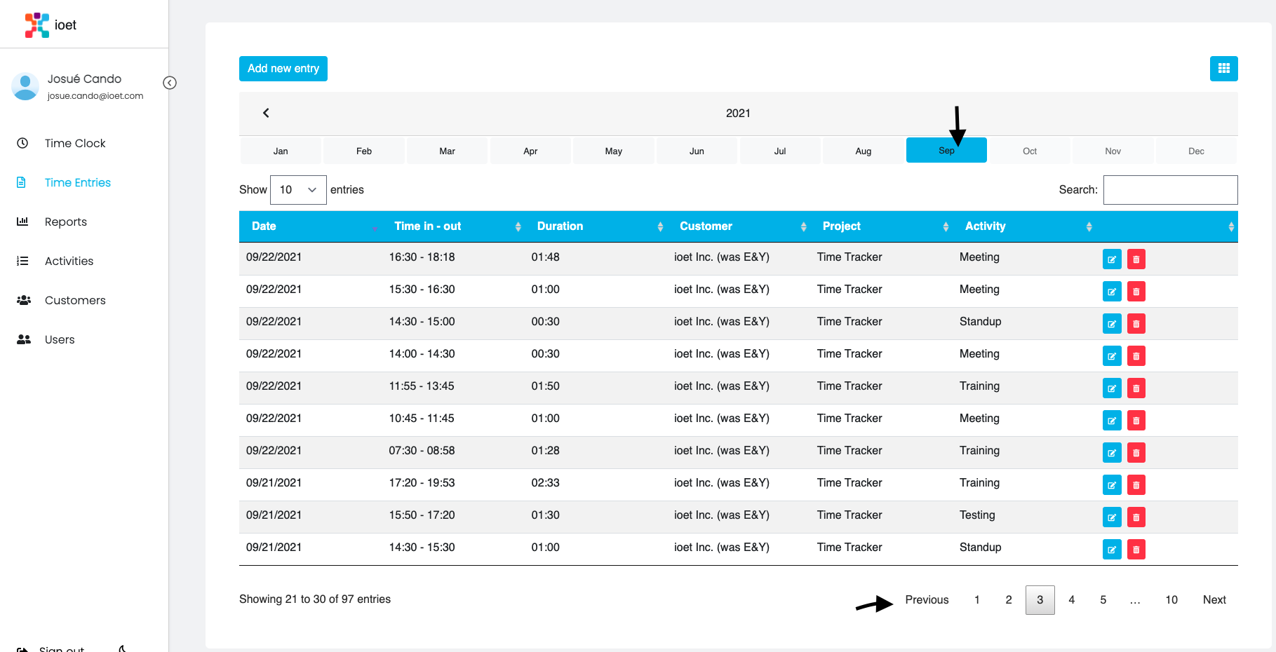1276x652 pixels.
Task: Jump to page 5
Action: pos(1103,600)
